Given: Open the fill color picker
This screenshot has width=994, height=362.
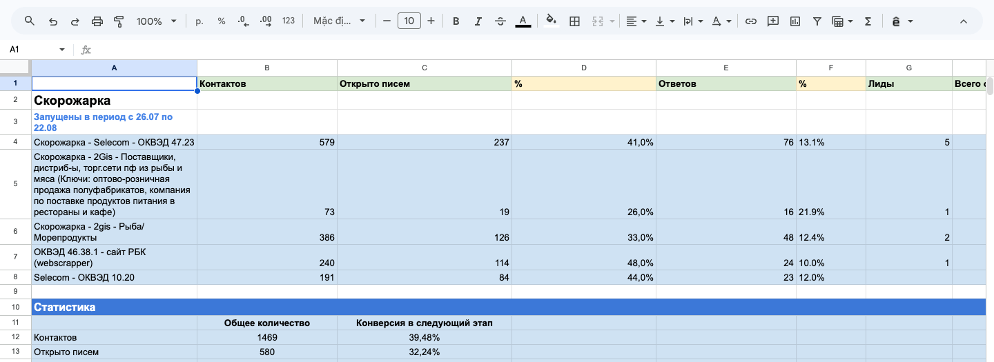Looking at the screenshot, I should point(551,21).
